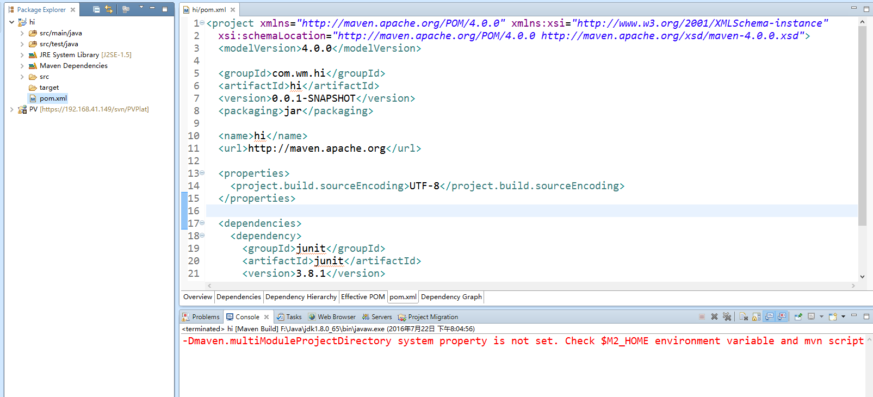Open the Web Browser tab
Viewport: 873px width, 397px height.
pyautogui.click(x=332, y=317)
